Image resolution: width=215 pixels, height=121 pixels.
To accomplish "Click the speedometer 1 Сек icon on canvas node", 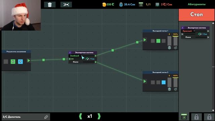I will 87,59.
